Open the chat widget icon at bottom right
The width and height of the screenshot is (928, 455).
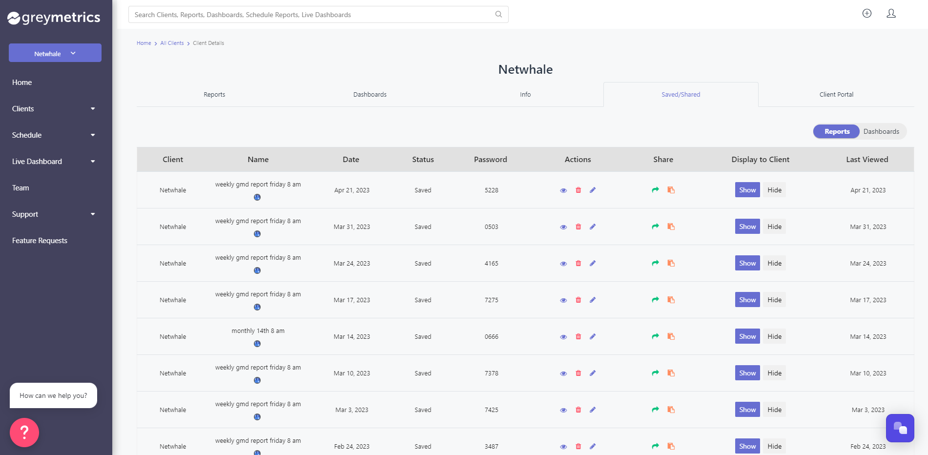(900, 428)
